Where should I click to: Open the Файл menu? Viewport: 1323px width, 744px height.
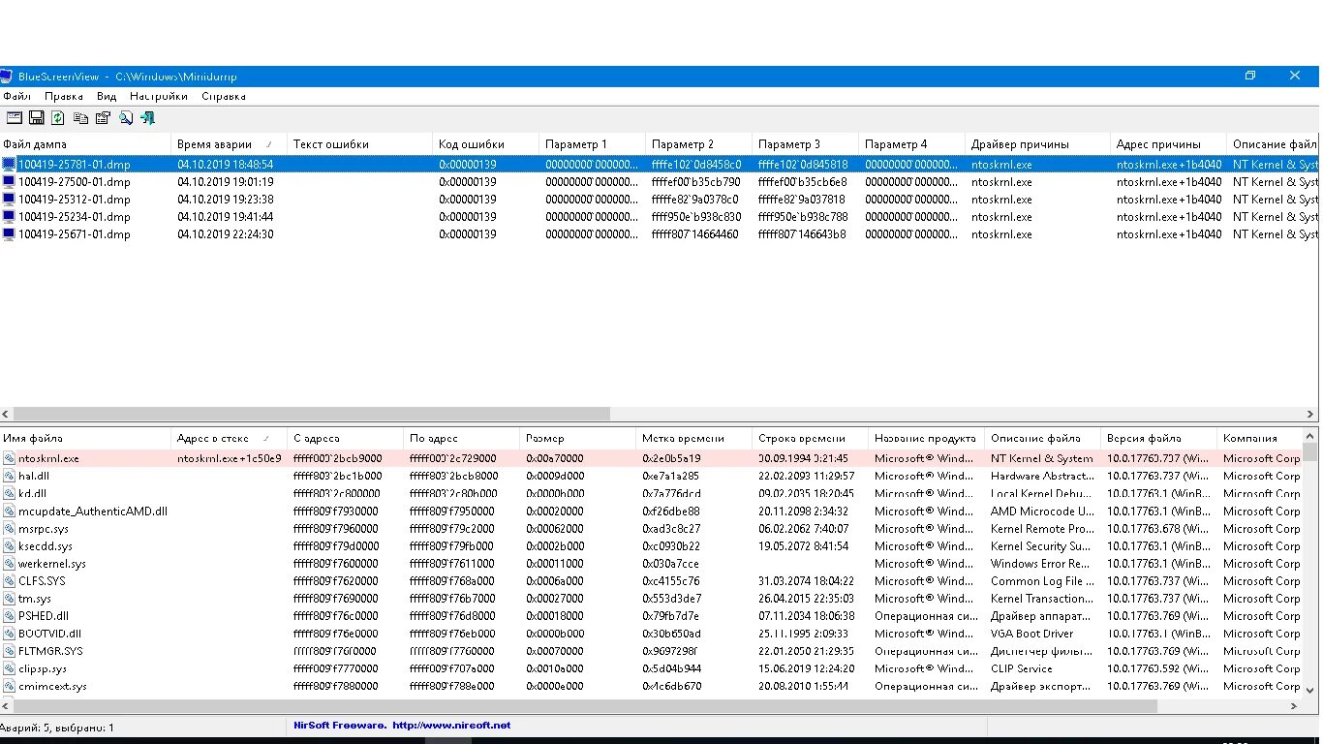pos(16,96)
